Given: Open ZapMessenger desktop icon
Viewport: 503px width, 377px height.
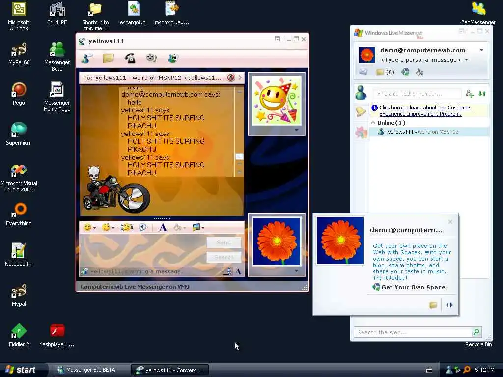Looking at the screenshot, I should 478,13.
